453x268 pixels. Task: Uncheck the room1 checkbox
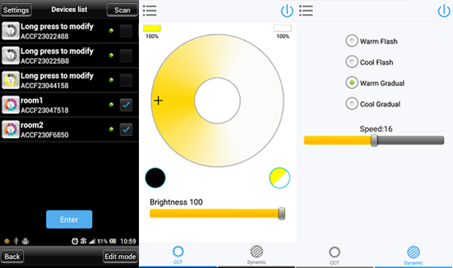click(126, 105)
